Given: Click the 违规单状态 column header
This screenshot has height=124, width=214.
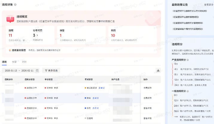Looking at the screenshot, I should (x=30, y=79).
